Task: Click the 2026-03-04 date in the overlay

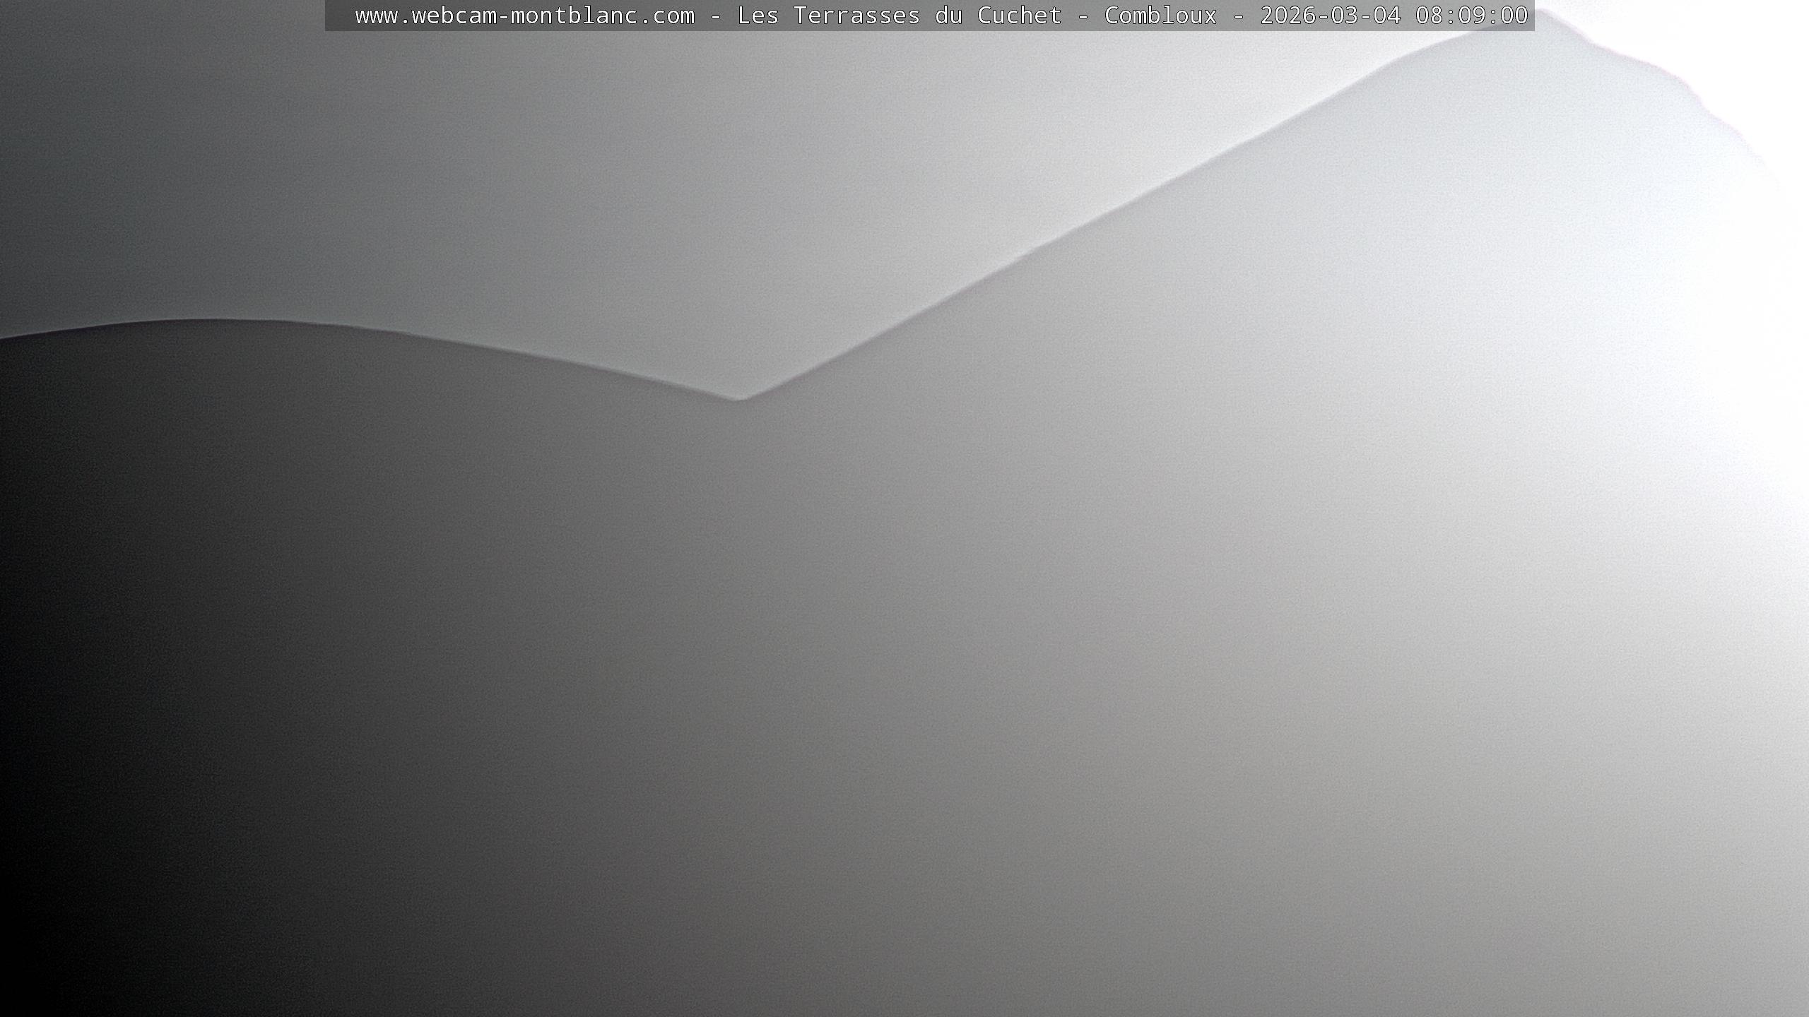Action: [x=1330, y=16]
